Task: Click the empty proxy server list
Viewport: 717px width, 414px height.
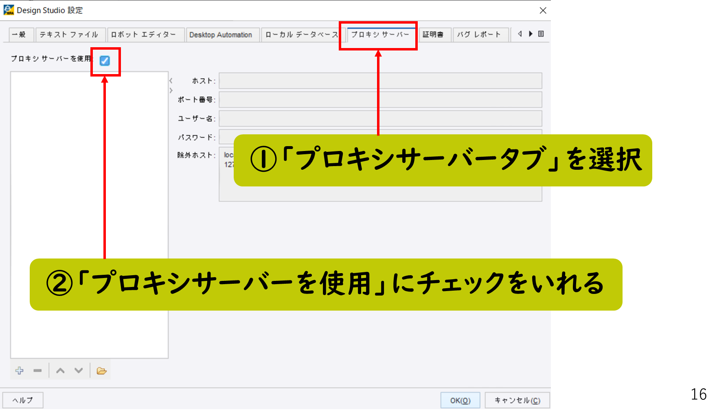Action: (89, 215)
